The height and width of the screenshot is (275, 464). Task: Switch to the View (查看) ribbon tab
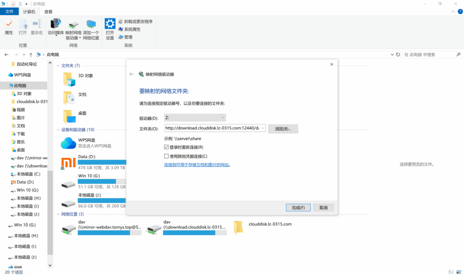(x=48, y=12)
